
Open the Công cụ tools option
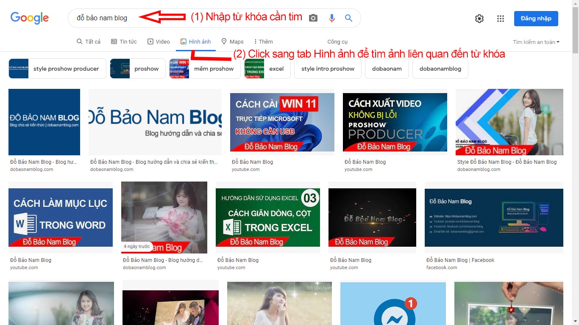(x=337, y=41)
